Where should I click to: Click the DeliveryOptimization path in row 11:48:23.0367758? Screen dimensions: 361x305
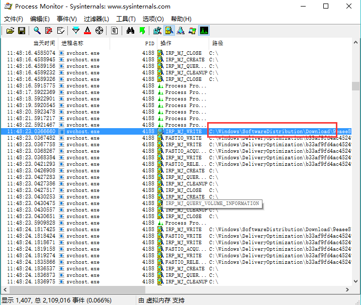[x=280, y=144]
